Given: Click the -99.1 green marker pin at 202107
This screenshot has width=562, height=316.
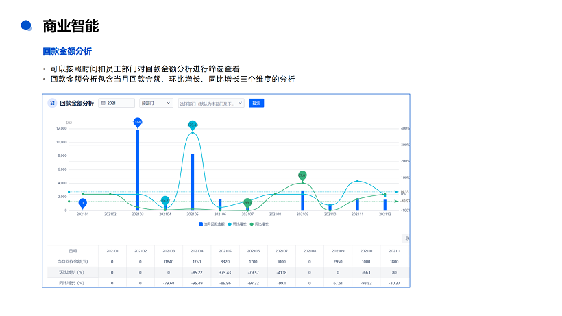Looking at the screenshot, I should [x=247, y=203].
